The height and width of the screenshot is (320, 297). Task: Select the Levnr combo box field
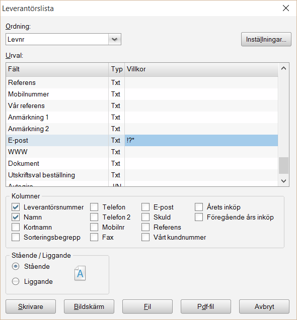(63, 39)
